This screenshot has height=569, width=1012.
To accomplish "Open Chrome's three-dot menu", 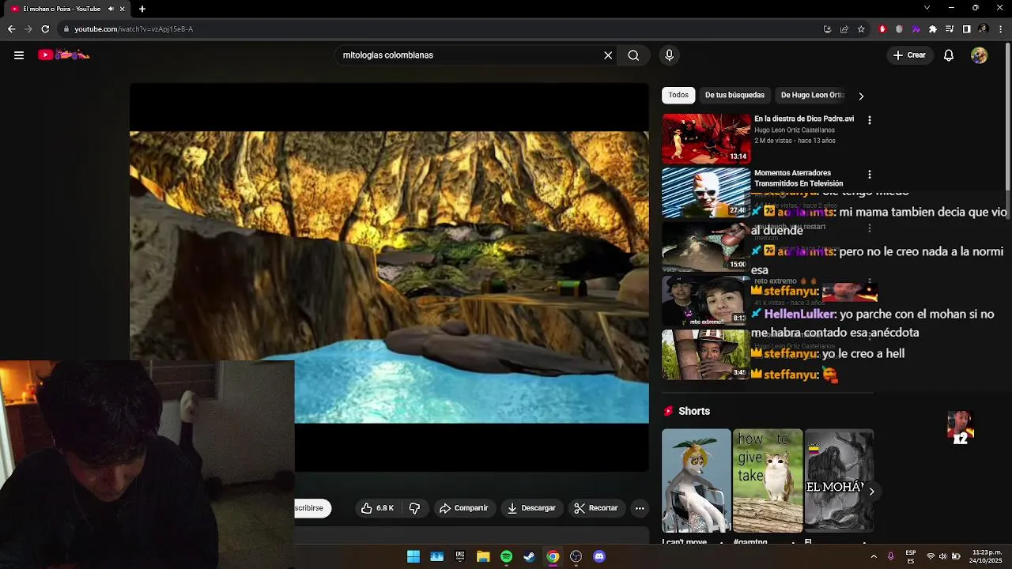I will 1000,29.
